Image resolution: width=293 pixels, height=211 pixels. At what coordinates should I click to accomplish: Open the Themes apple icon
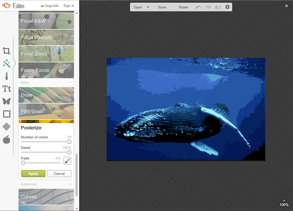7,140
